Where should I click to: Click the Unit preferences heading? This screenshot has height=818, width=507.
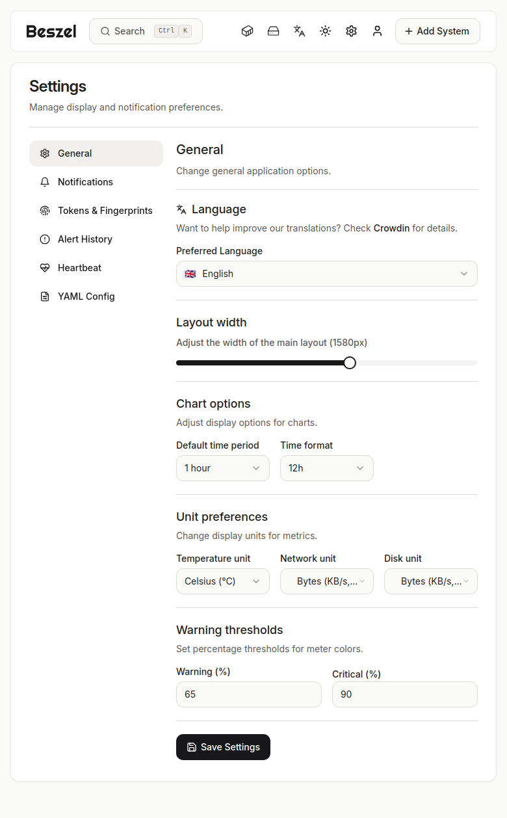pyautogui.click(x=222, y=517)
